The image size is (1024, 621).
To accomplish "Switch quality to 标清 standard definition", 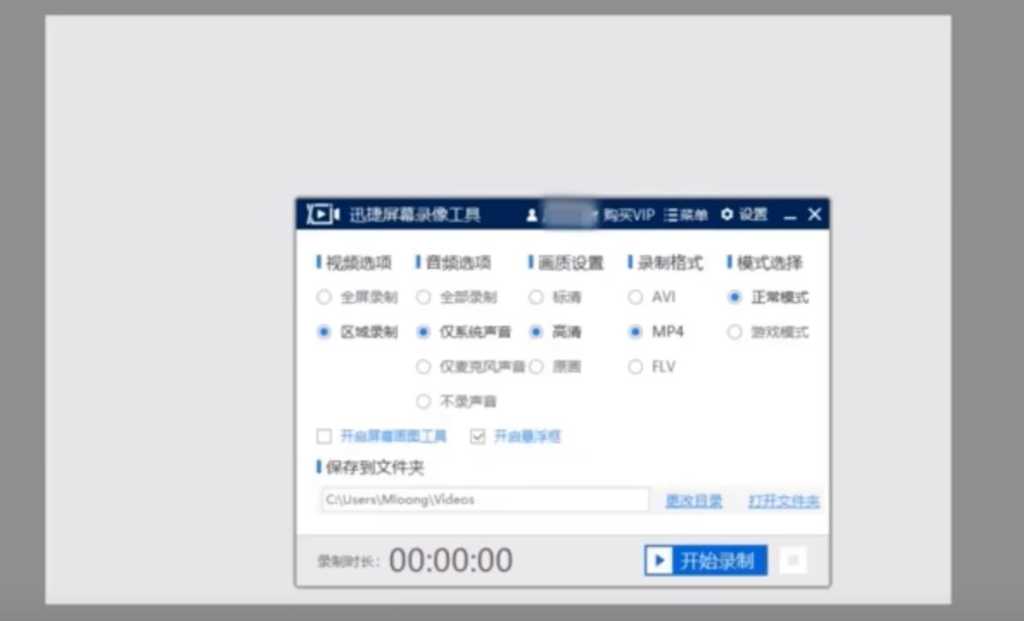I will tap(537, 297).
